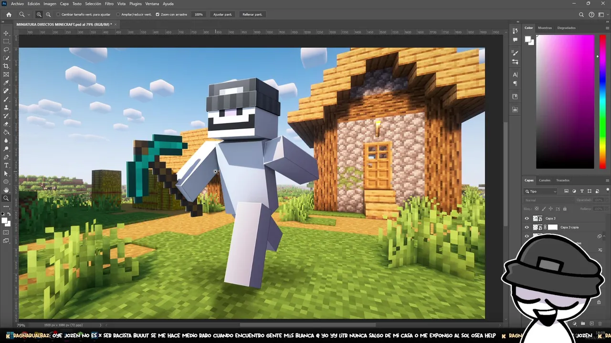This screenshot has width=611, height=343.
Task: Select the Eraser tool
Action: point(6,124)
